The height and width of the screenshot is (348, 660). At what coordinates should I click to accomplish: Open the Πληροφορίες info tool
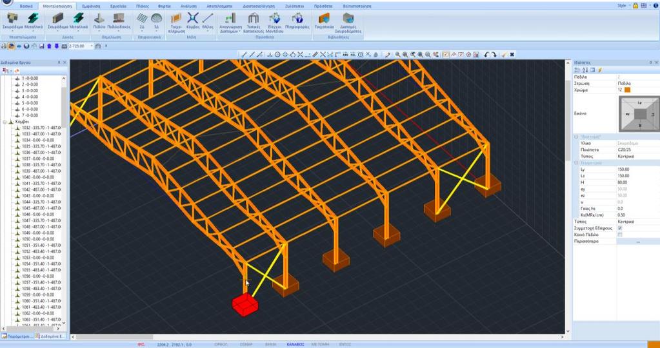(297, 21)
